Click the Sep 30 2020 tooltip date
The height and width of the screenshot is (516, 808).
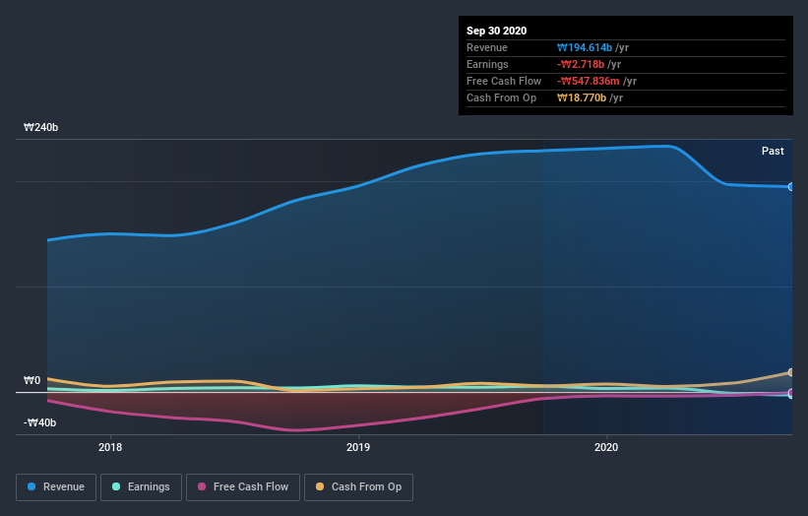pos(496,31)
